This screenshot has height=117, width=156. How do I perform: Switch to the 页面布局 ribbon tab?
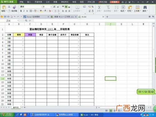pos(38,2)
